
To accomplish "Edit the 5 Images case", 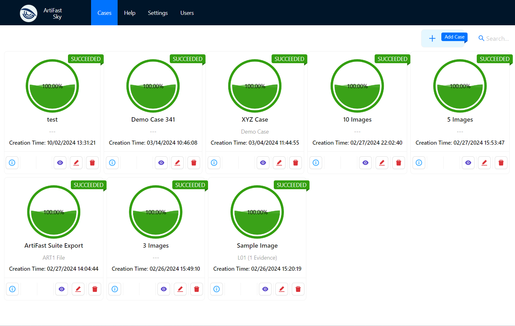I will click(484, 163).
